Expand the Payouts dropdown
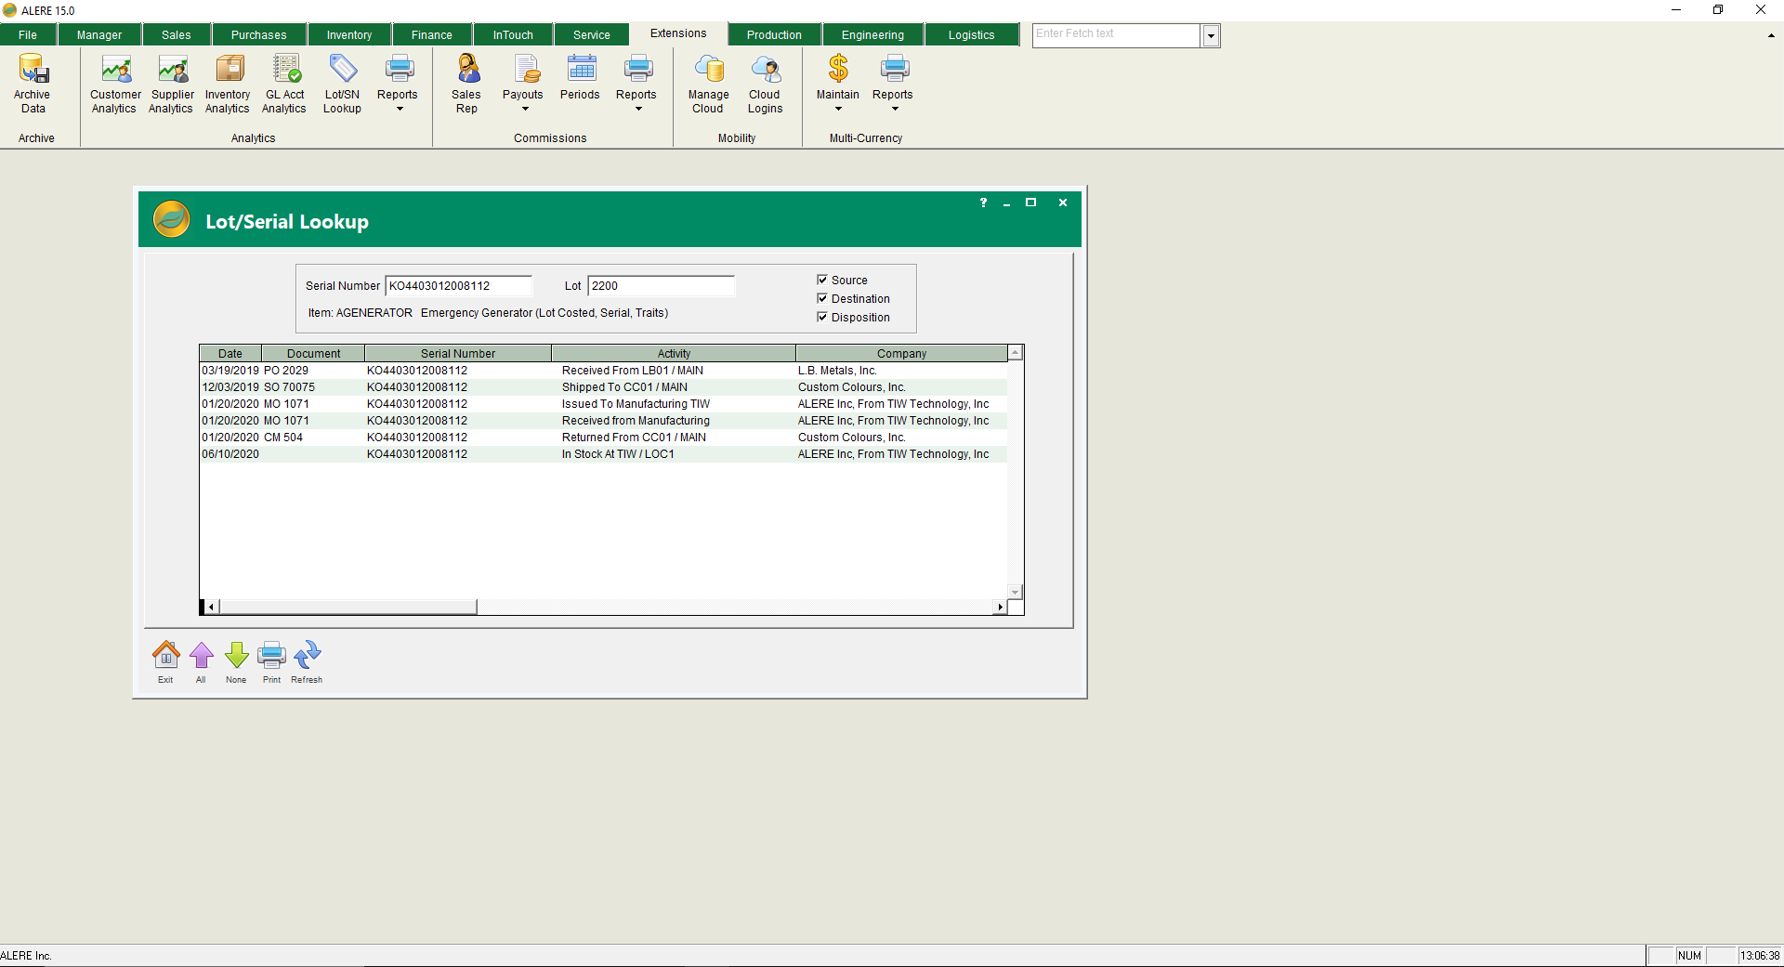The width and height of the screenshot is (1784, 967). click(523, 107)
